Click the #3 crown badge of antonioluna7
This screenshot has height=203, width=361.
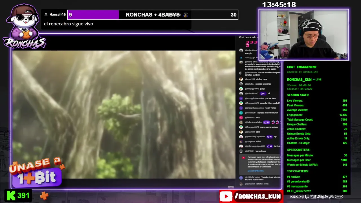pyautogui.click(x=263, y=94)
